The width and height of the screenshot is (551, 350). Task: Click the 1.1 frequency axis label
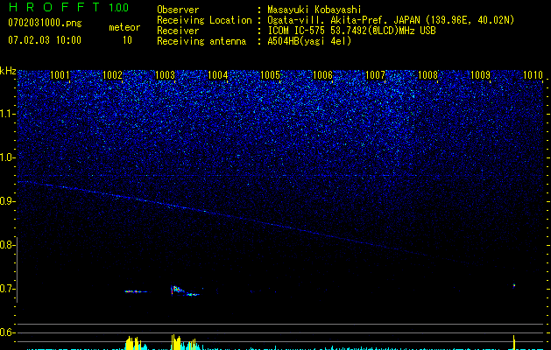(x=7, y=114)
